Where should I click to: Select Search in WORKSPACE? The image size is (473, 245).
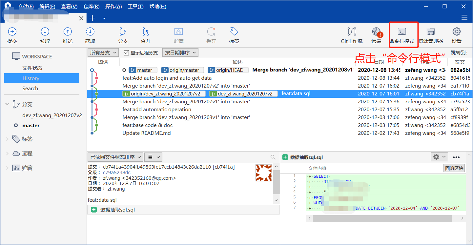point(30,88)
